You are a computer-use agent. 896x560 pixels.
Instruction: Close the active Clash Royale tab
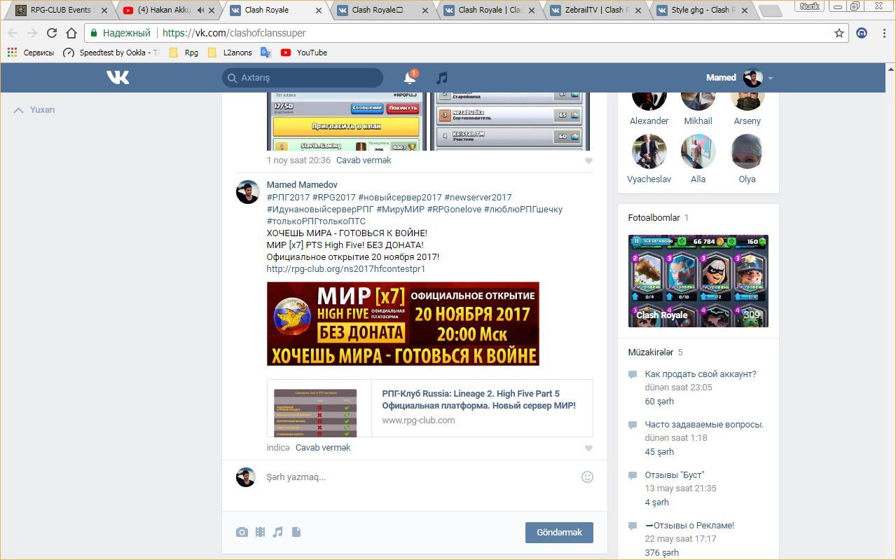[x=317, y=11]
